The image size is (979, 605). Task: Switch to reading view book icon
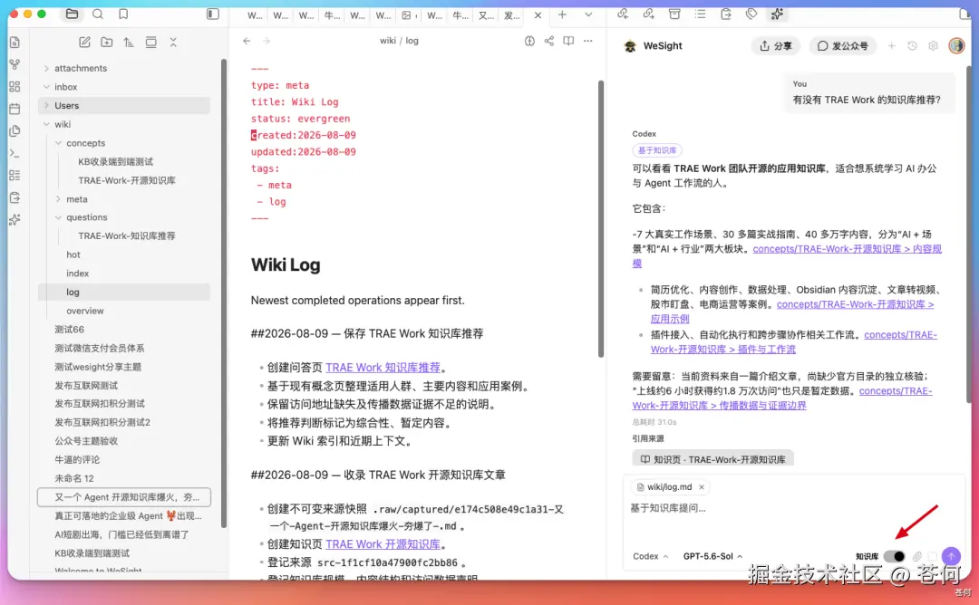coord(568,41)
